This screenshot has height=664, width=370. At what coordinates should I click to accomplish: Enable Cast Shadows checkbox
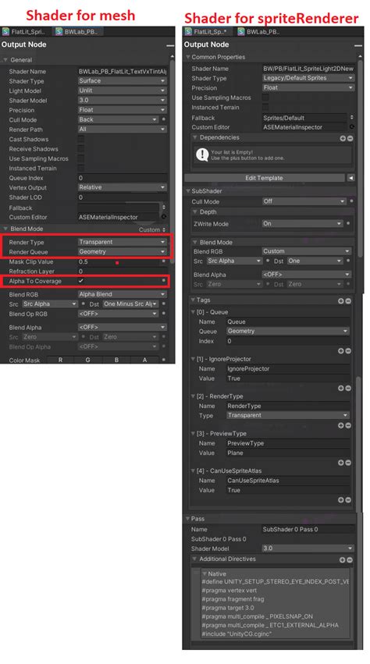tap(80, 140)
